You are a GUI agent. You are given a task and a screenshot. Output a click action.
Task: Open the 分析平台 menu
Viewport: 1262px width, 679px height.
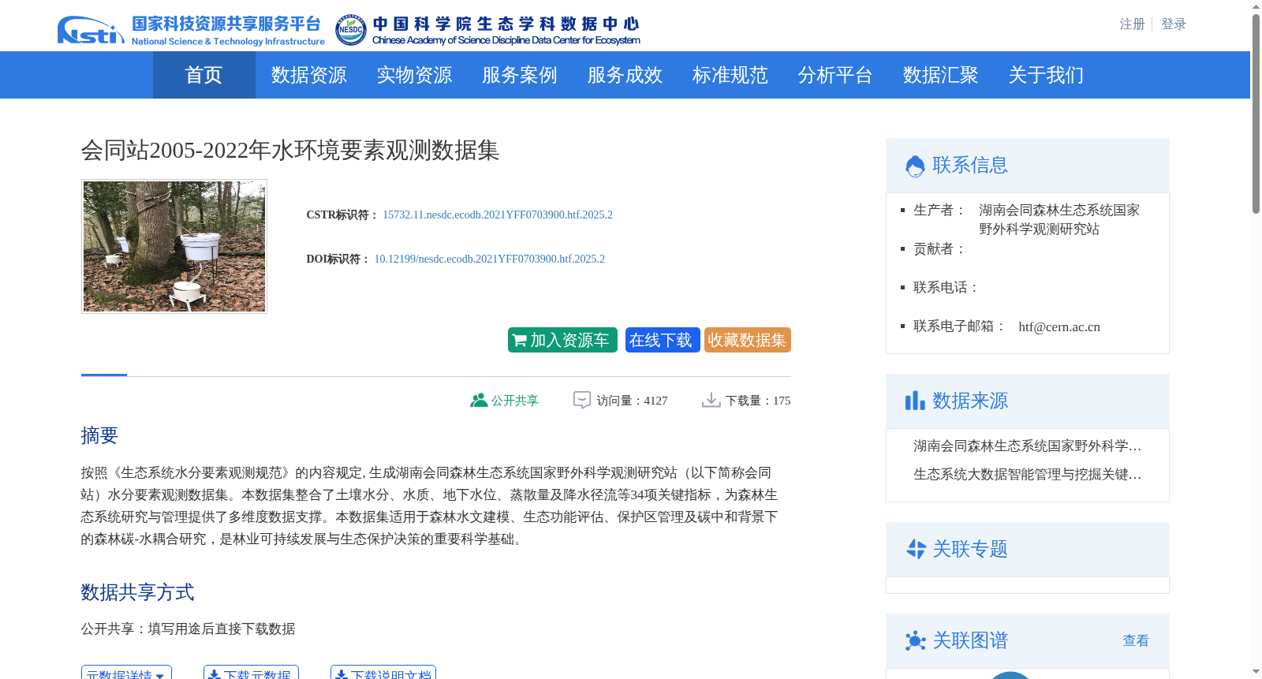[x=835, y=75]
